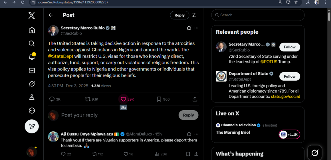Install the app via the address bar icon
This screenshot has width=331, height=160.
coord(288,2)
